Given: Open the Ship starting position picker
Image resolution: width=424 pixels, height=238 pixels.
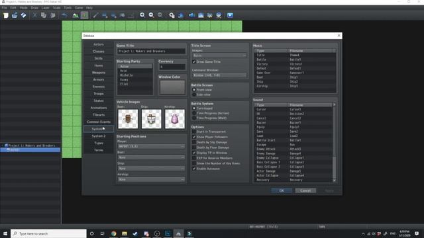Looking at the screenshot, I should (151, 169).
